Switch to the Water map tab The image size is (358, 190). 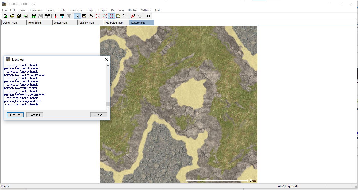click(x=65, y=23)
